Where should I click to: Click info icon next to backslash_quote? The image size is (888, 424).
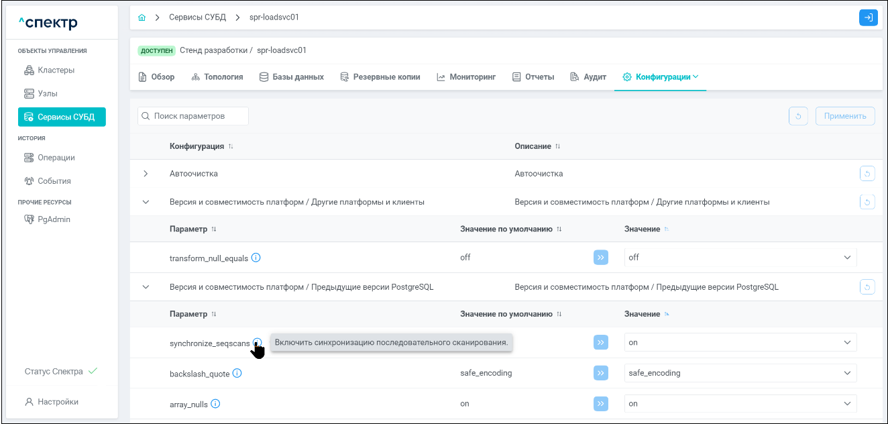click(237, 373)
